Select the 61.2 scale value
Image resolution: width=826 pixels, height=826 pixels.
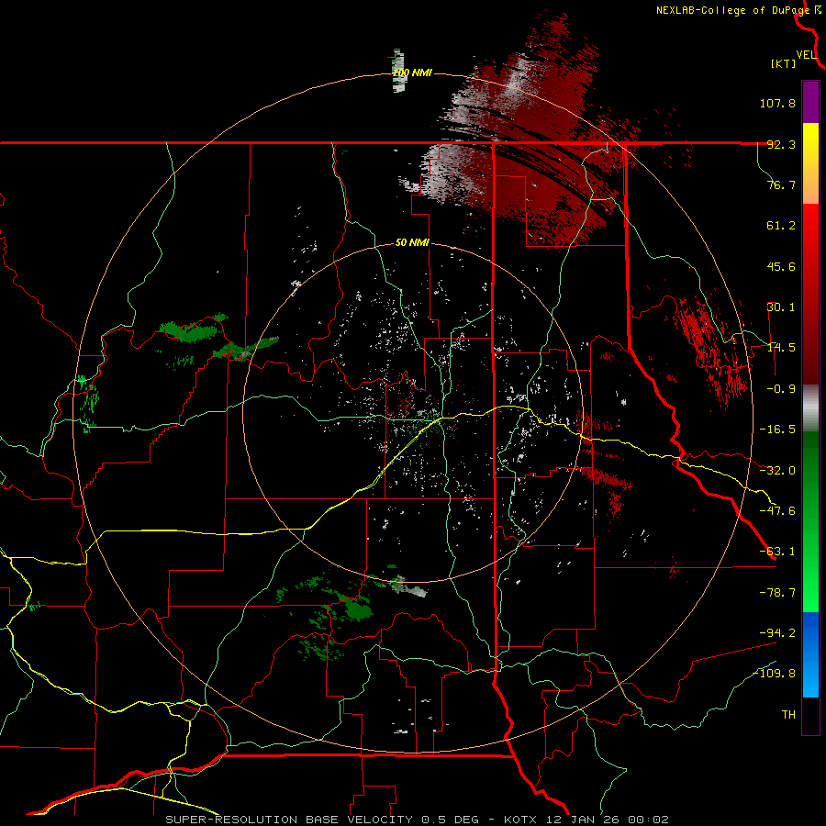781,226
